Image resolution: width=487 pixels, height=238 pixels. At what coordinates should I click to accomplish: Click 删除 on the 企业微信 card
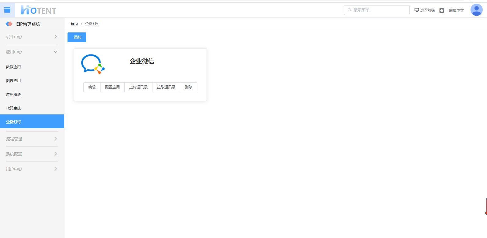189,87
